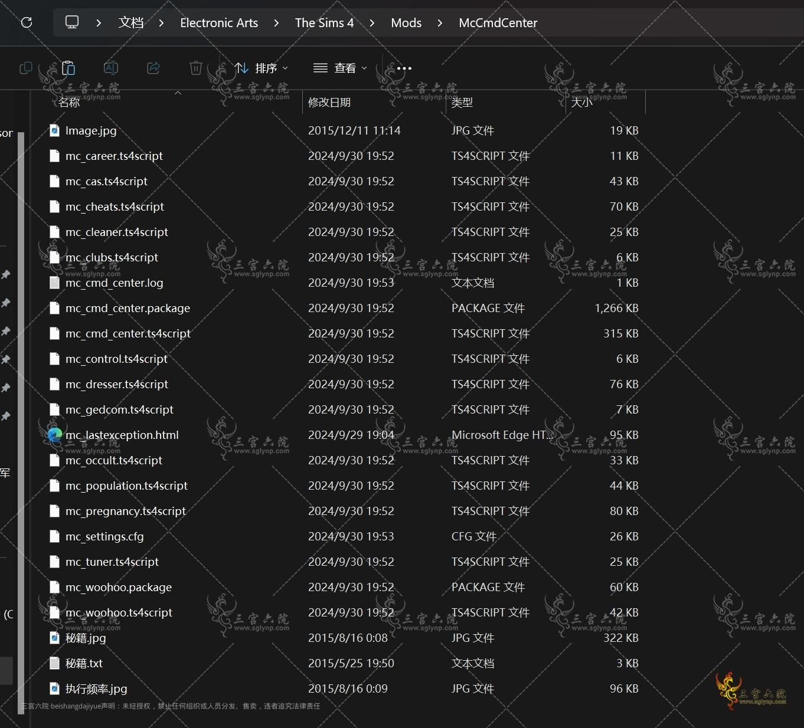
Task: Click the Copy toolbar icon
Action: pyautogui.click(x=26, y=68)
